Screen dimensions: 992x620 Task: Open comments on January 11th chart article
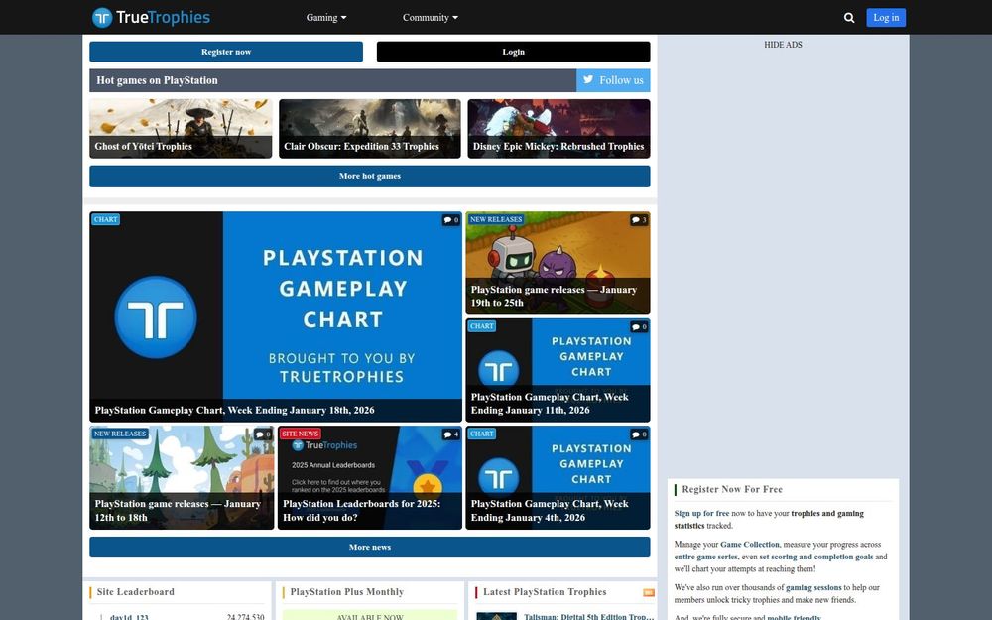click(639, 327)
